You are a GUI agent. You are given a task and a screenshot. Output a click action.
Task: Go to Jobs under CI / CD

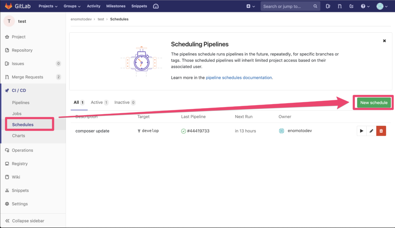pos(17,113)
